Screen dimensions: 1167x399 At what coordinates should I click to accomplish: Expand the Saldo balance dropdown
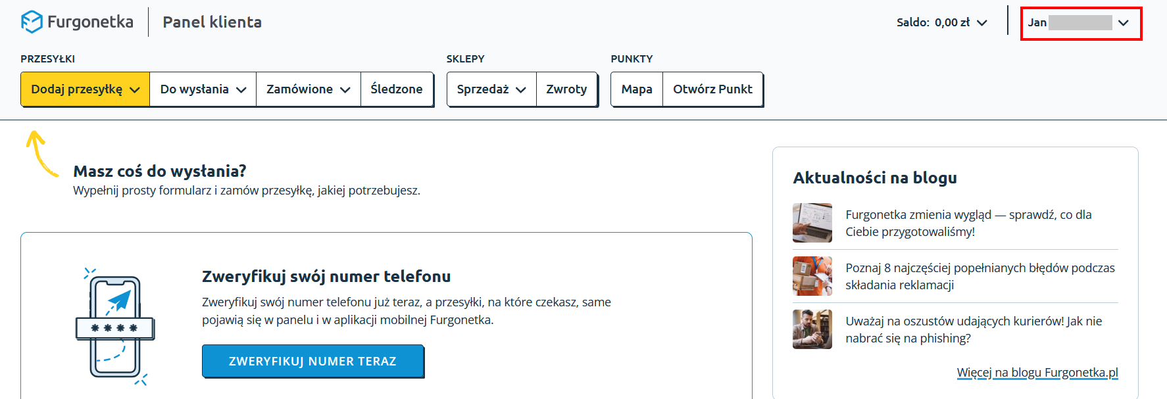pos(942,22)
